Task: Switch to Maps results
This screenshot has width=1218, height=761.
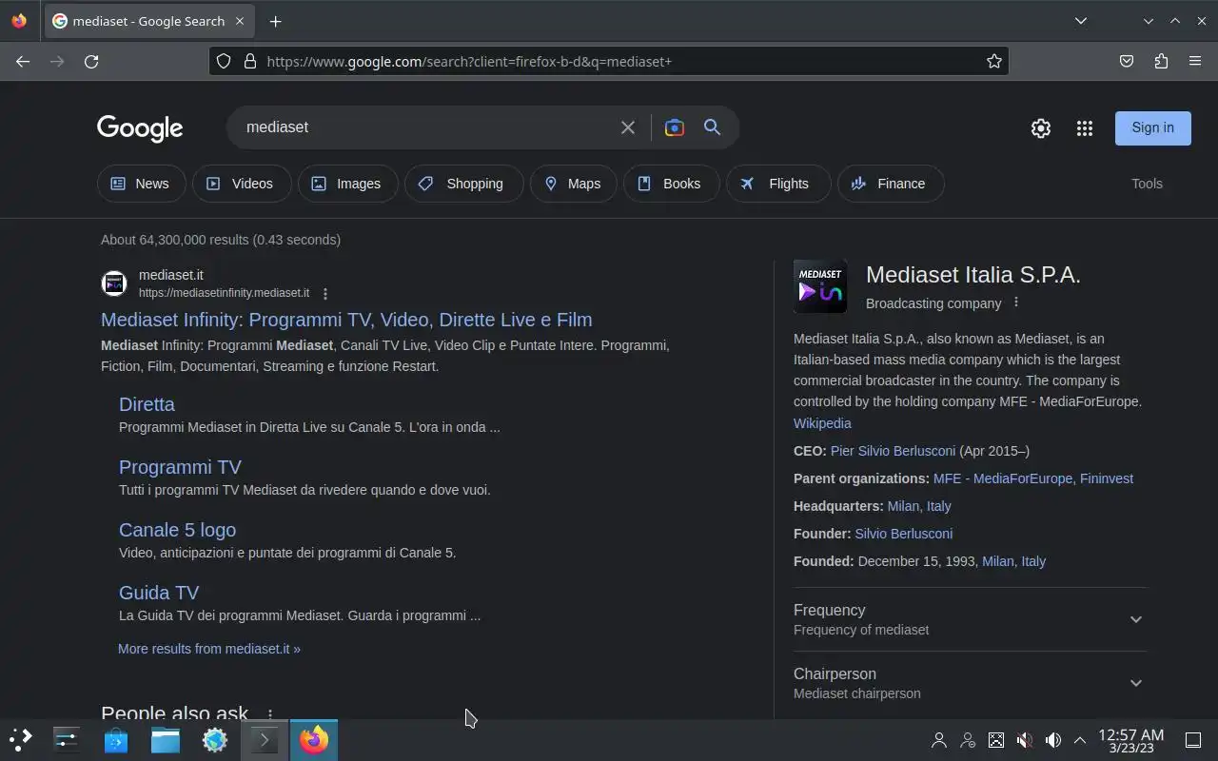Action: pos(574,184)
